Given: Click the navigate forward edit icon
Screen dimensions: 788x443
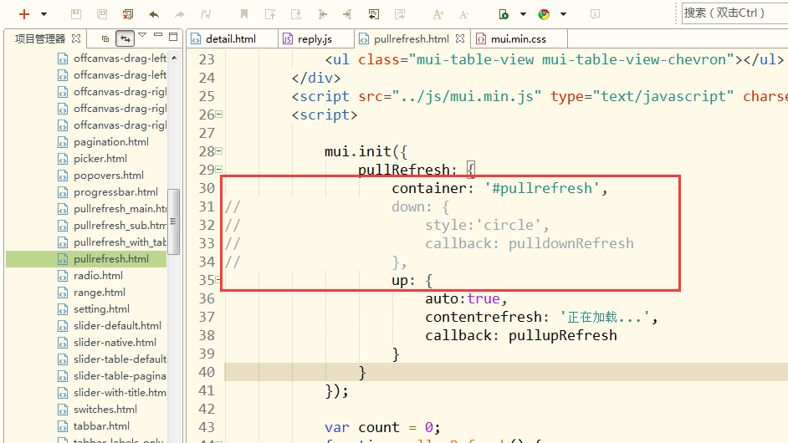Looking at the screenshot, I should pyautogui.click(x=348, y=14).
